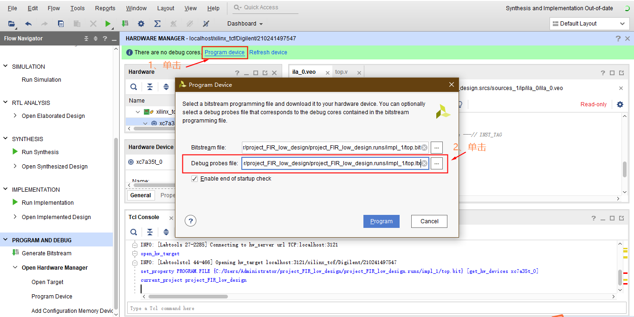Open Tools menu
The image size is (634, 317).
78,8
